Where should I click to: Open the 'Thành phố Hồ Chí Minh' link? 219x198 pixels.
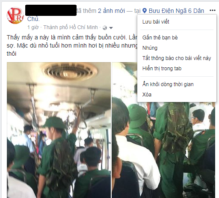(x=71, y=27)
